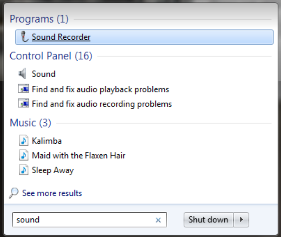
Task: Click the Music (3) category header
Action: pos(30,123)
